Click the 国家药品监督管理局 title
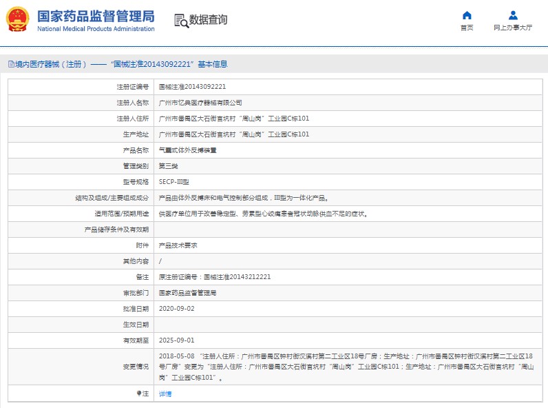The image size is (548, 408). (96, 16)
